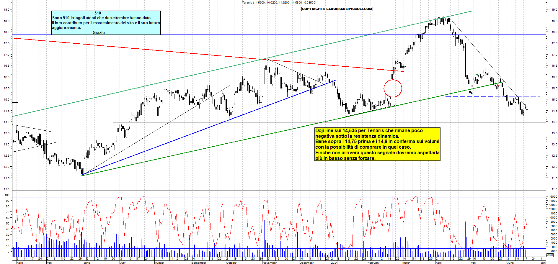This screenshot has height=264, width=558.
Task: Click the 2000 value on the volume axis
Action: coord(554,251)
